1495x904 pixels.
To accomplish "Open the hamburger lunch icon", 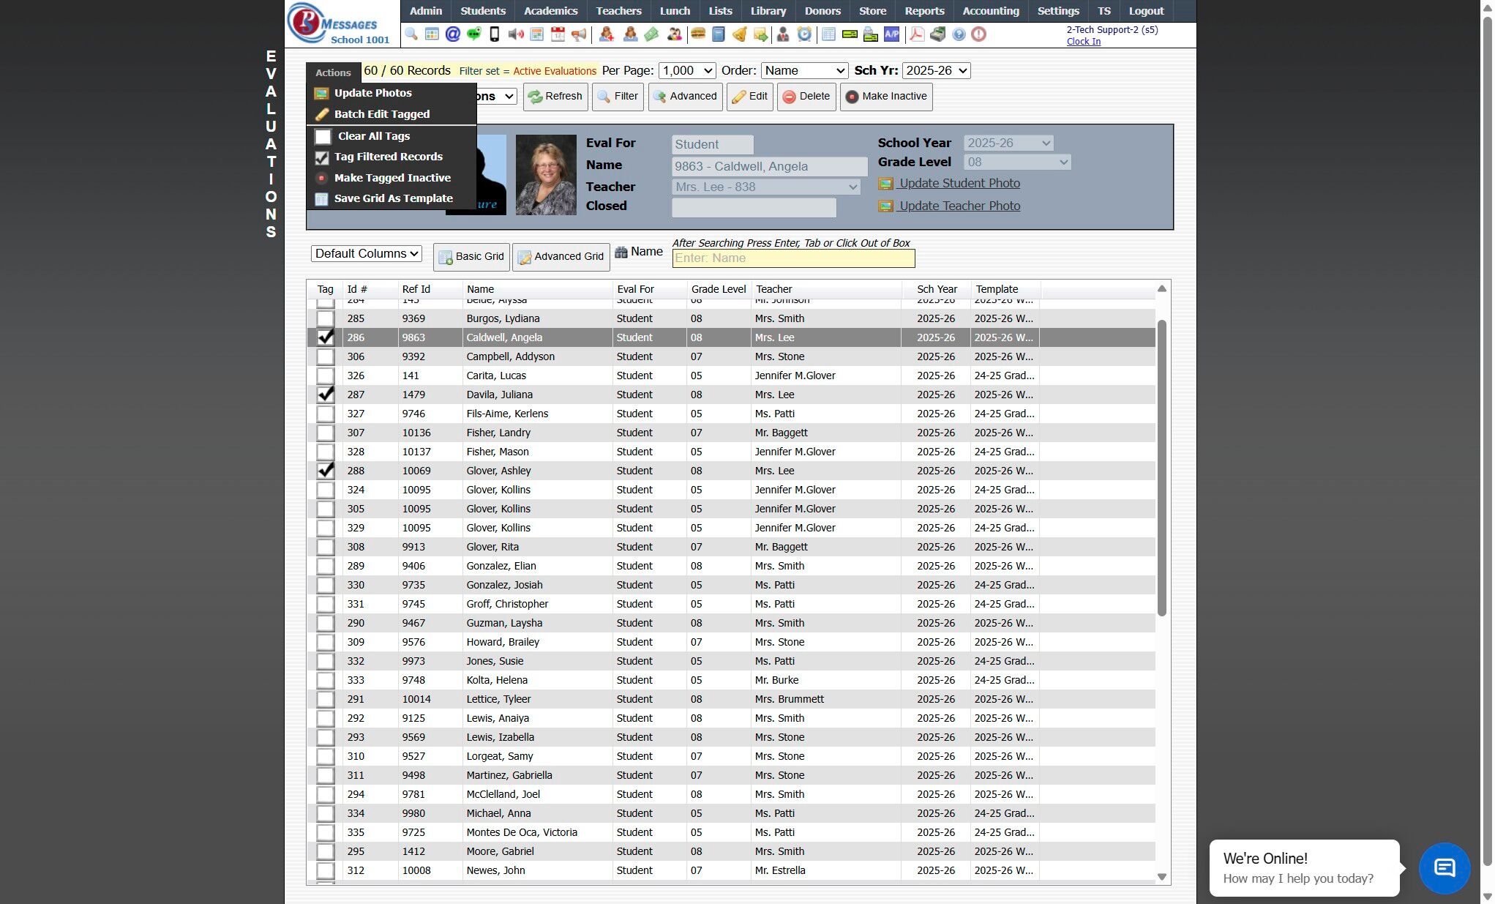I will point(697,34).
